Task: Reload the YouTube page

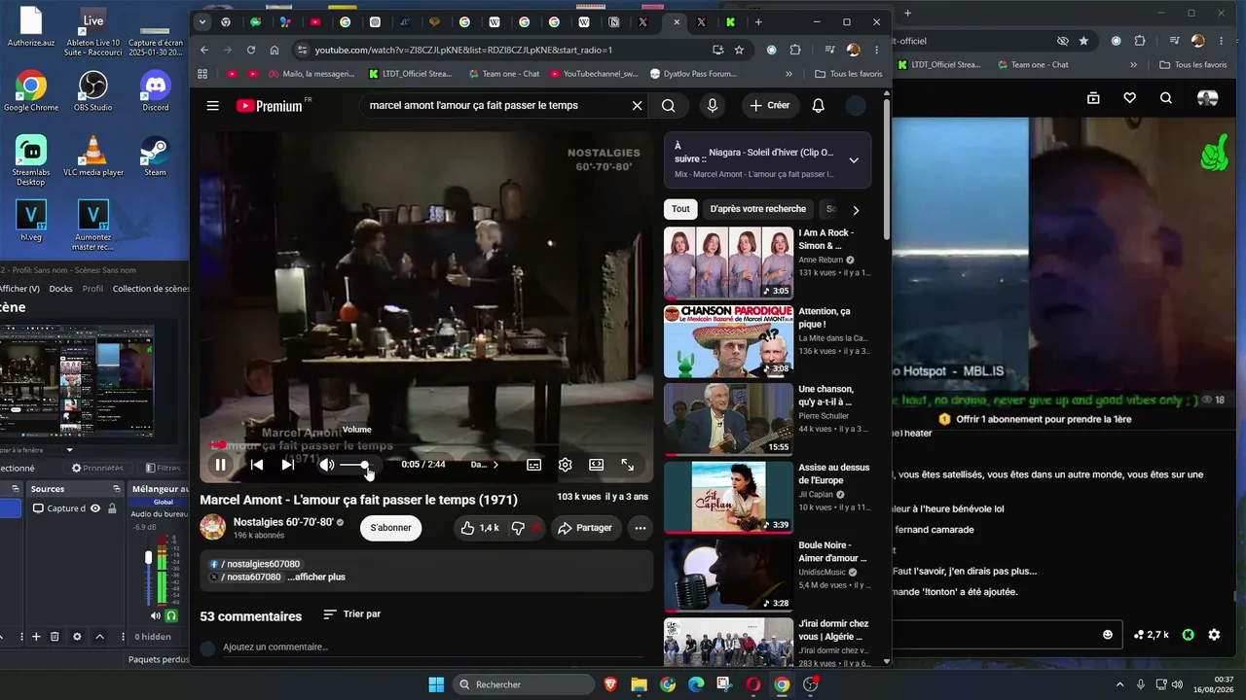Action: (251, 50)
